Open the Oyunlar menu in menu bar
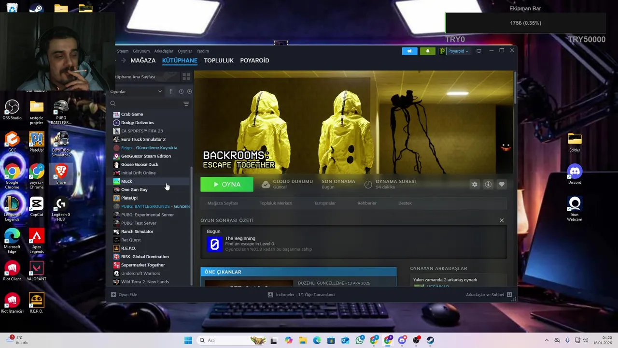Screen dimensions: 618x348 coord(184,51)
